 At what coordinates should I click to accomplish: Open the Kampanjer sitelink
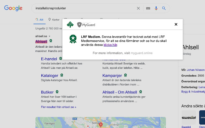(x=111, y=76)
